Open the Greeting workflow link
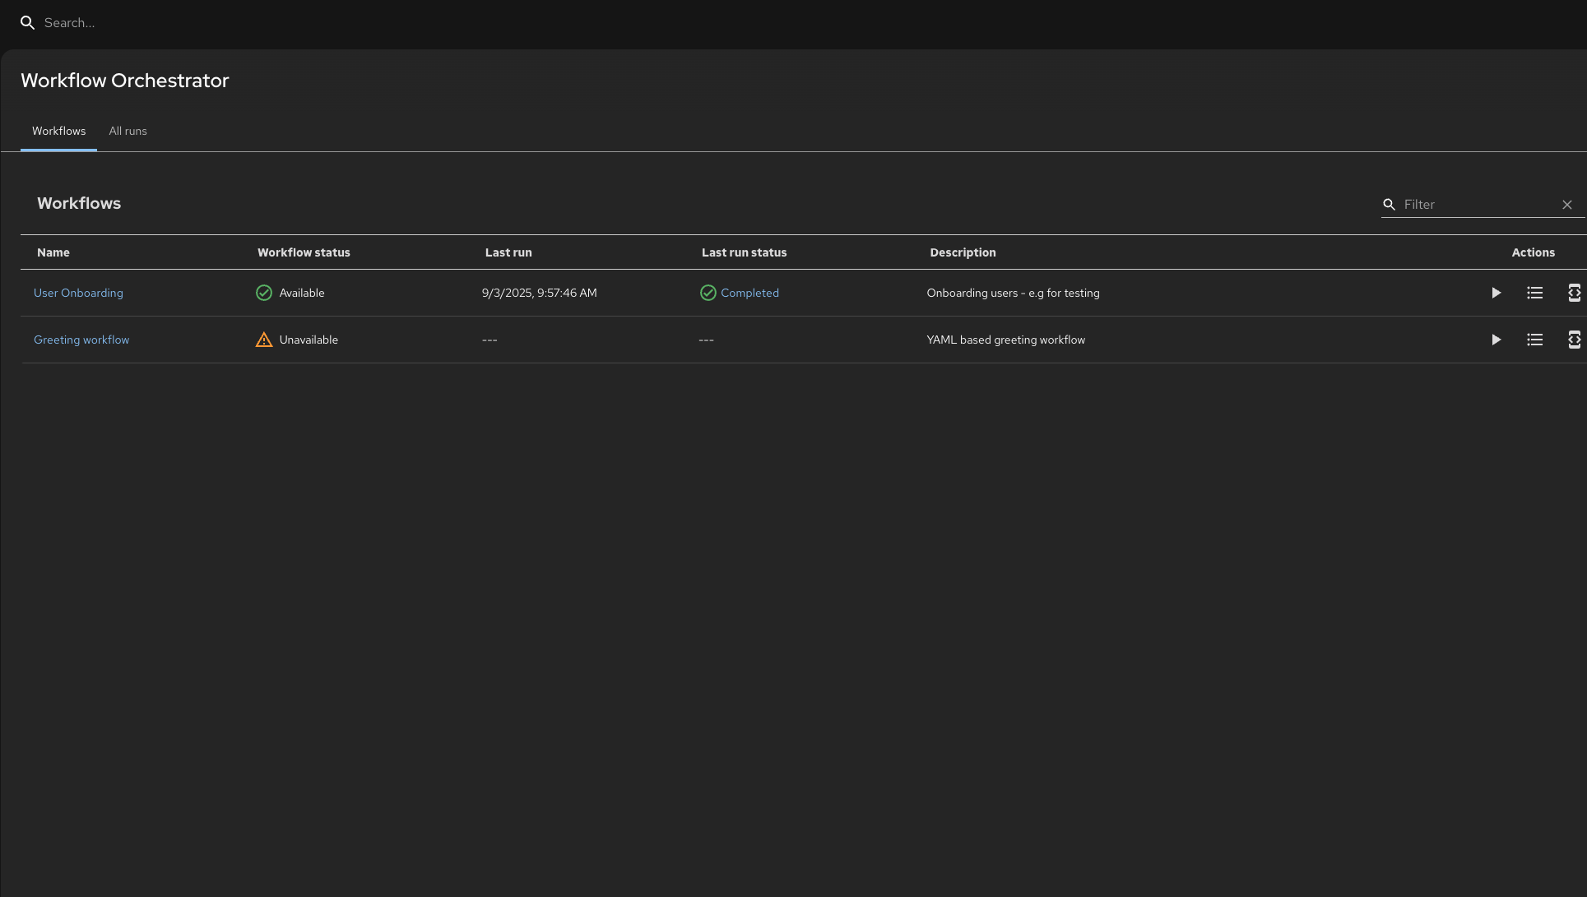This screenshot has height=897, width=1587. (81, 340)
